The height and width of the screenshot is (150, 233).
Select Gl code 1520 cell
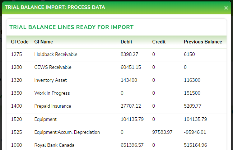[x=17, y=119]
